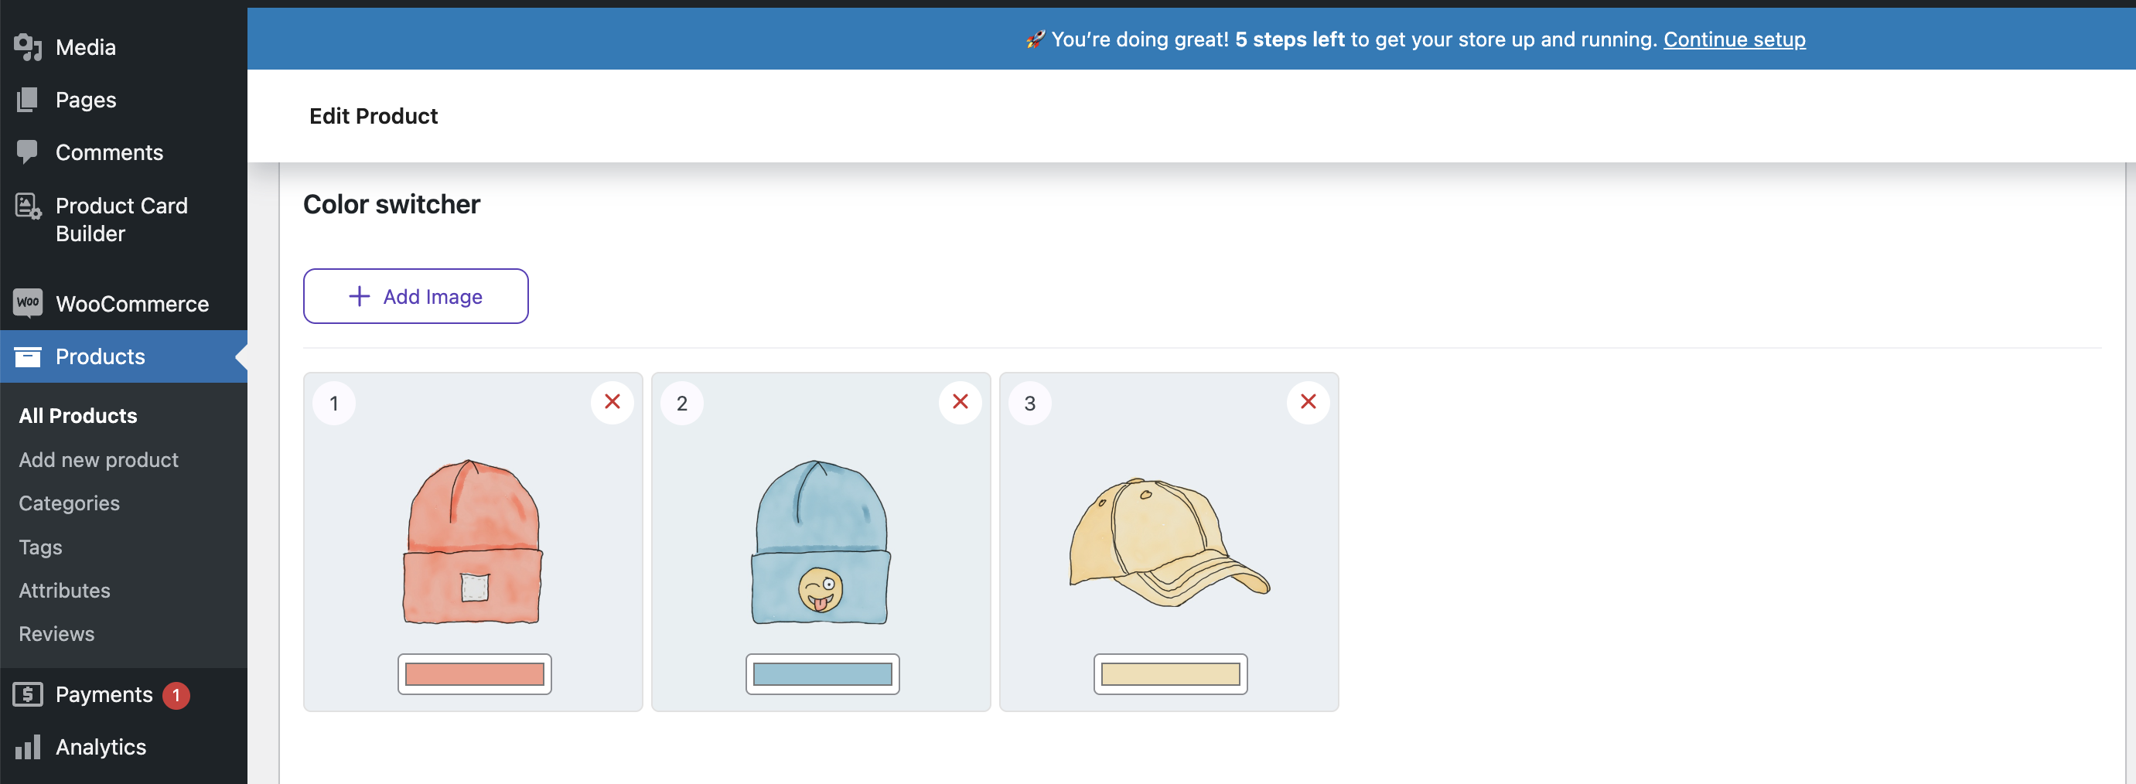Click the Payments notification badge 1
This screenshot has height=784, width=2136.
coord(176,694)
